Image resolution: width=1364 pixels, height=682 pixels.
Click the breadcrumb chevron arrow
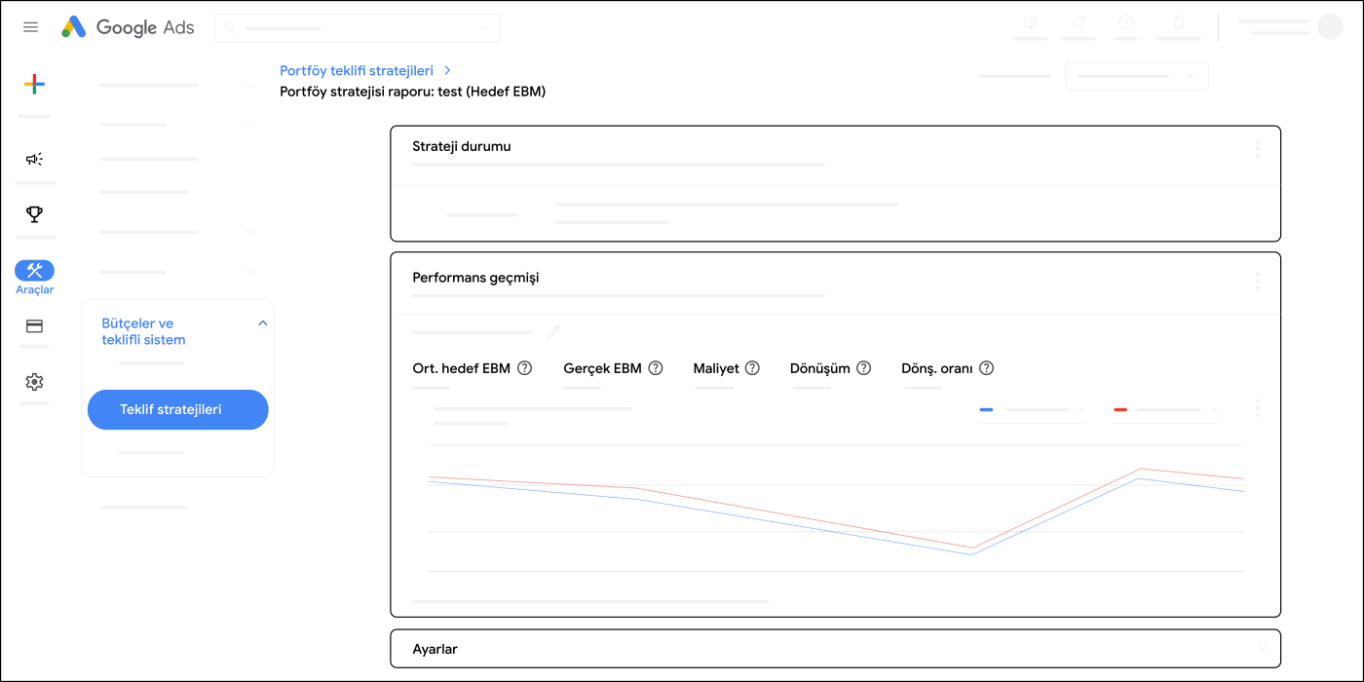click(447, 70)
